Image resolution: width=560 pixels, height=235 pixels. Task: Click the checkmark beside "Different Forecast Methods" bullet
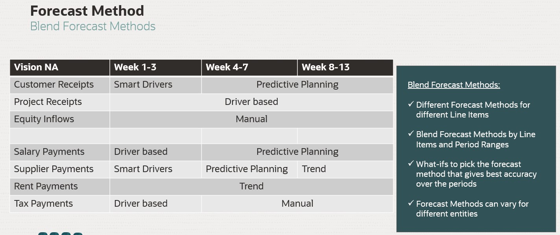411,105
